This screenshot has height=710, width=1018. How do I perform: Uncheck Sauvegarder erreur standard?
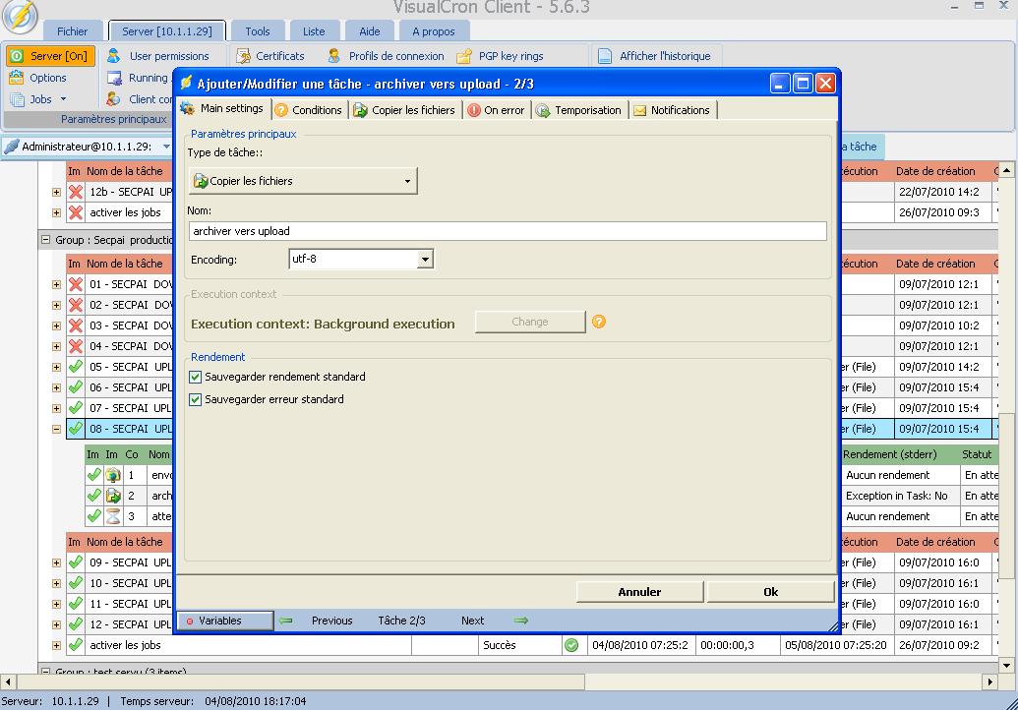(x=196, y=399)
